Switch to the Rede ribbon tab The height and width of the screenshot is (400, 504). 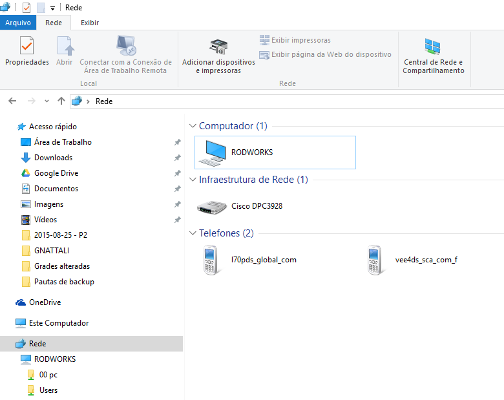click(54, 23)
